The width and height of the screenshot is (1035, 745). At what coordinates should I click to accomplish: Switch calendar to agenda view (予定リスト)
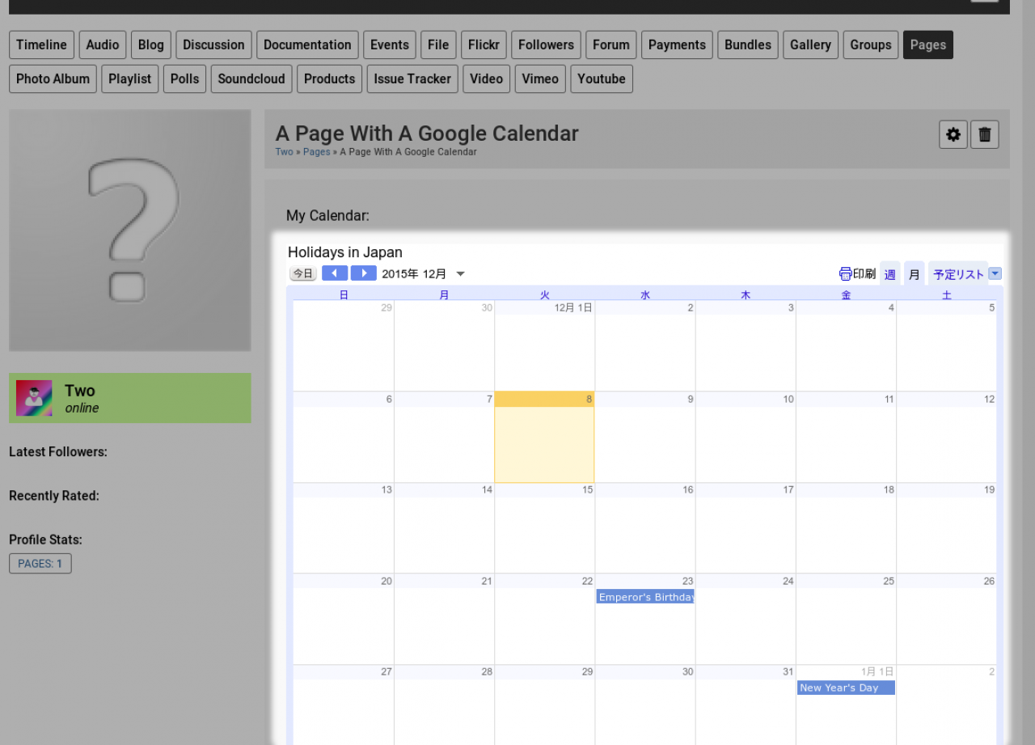(958, 274)
